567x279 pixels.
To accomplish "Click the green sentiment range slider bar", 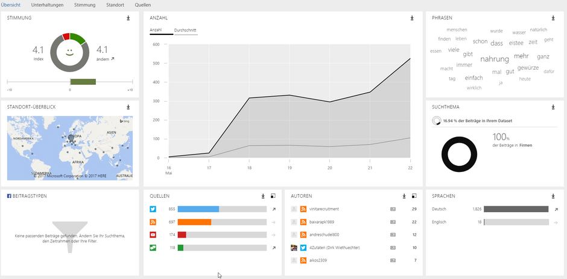I will 83,82.
